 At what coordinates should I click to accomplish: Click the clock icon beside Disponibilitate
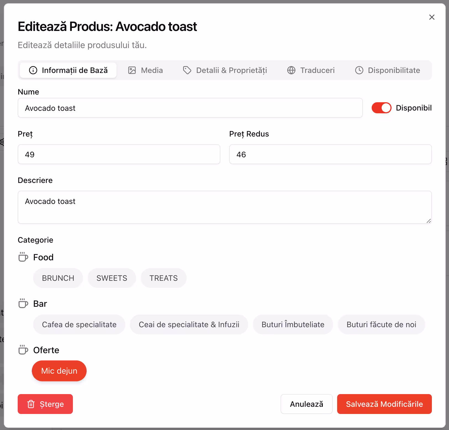[359, 70]
